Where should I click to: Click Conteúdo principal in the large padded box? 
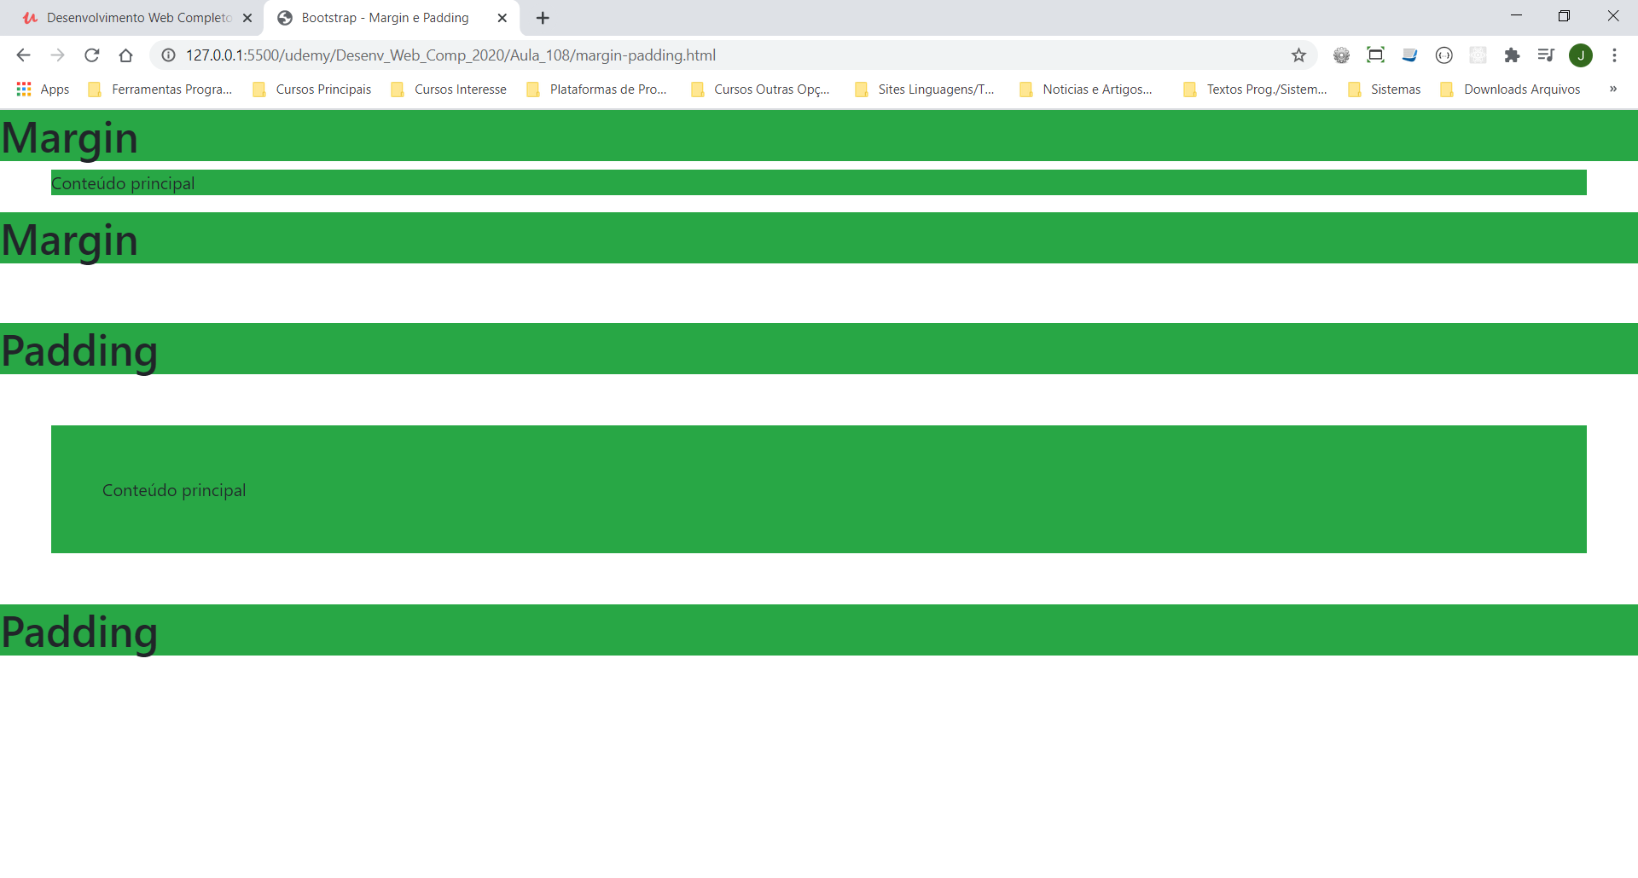(x=174, y=490)
